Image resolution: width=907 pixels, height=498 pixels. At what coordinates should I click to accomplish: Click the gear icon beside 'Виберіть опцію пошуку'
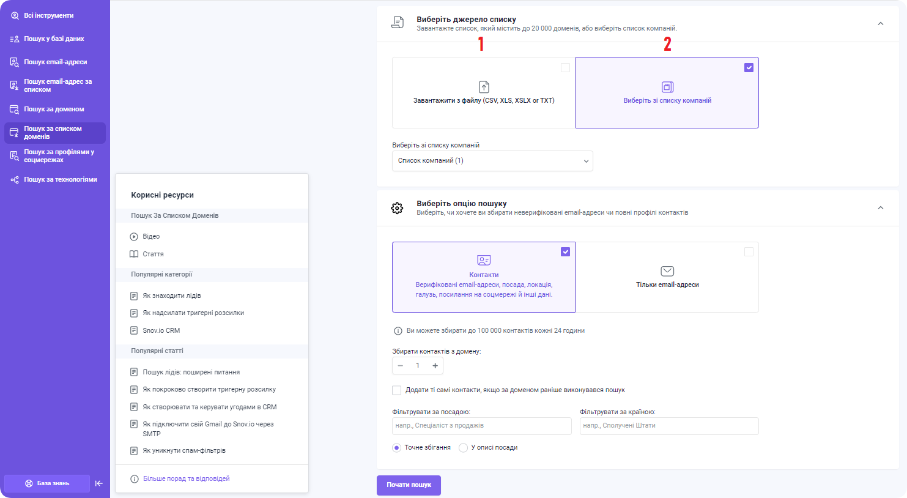pyautogui.click(x=397, y=208)
